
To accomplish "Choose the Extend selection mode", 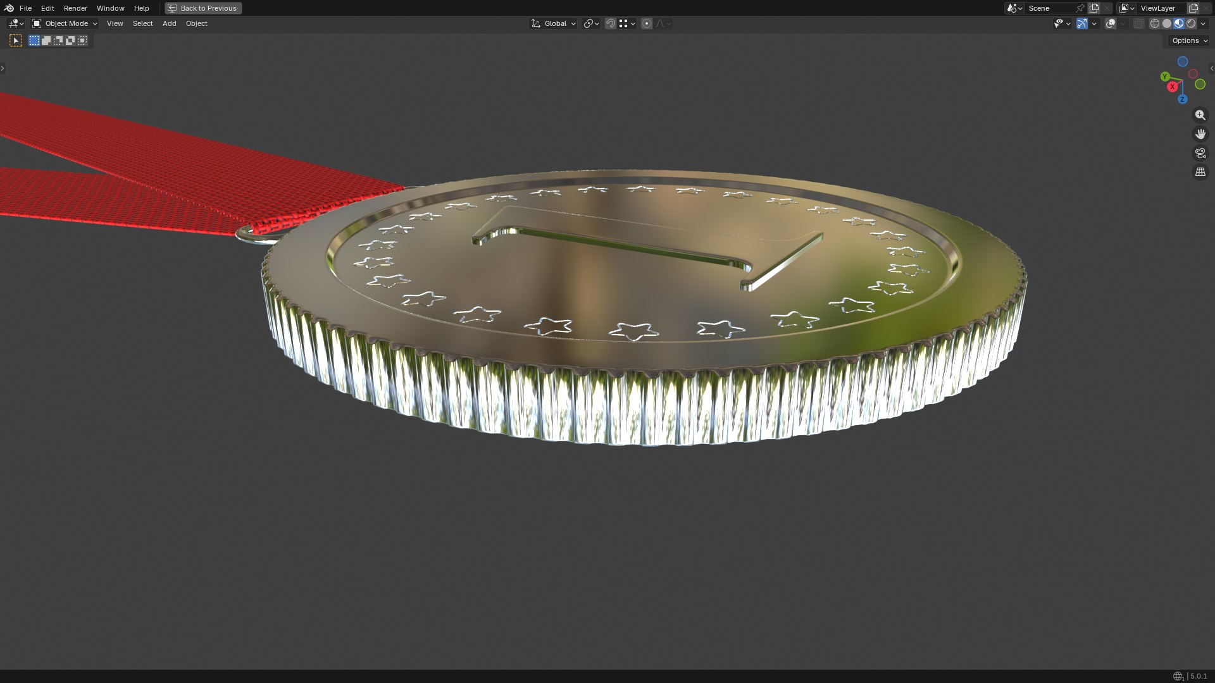I will (x=46, y=40).
